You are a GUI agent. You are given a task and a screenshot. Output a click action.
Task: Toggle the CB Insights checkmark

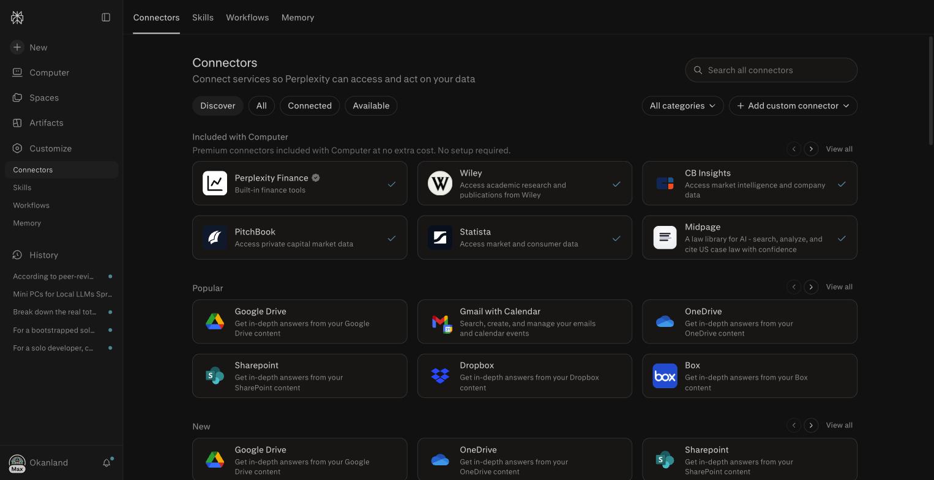[842, 184]
